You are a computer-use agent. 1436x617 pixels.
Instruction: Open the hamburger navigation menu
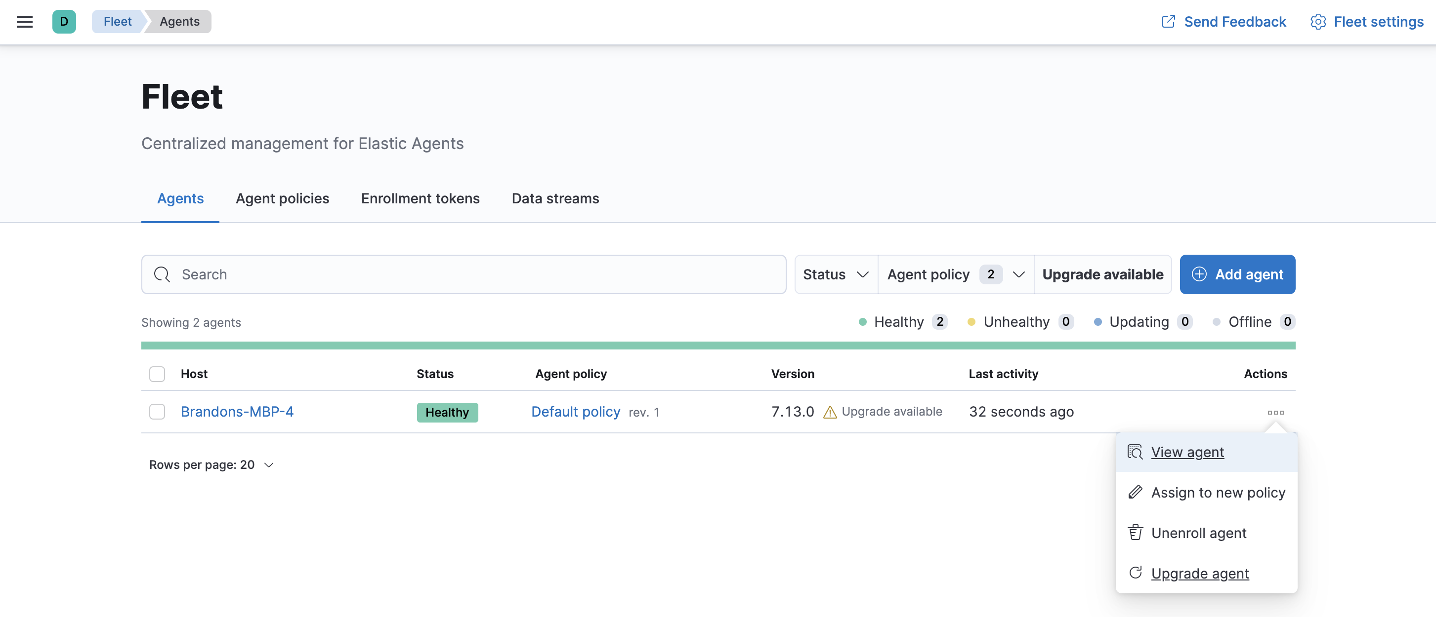pos(25,22)
